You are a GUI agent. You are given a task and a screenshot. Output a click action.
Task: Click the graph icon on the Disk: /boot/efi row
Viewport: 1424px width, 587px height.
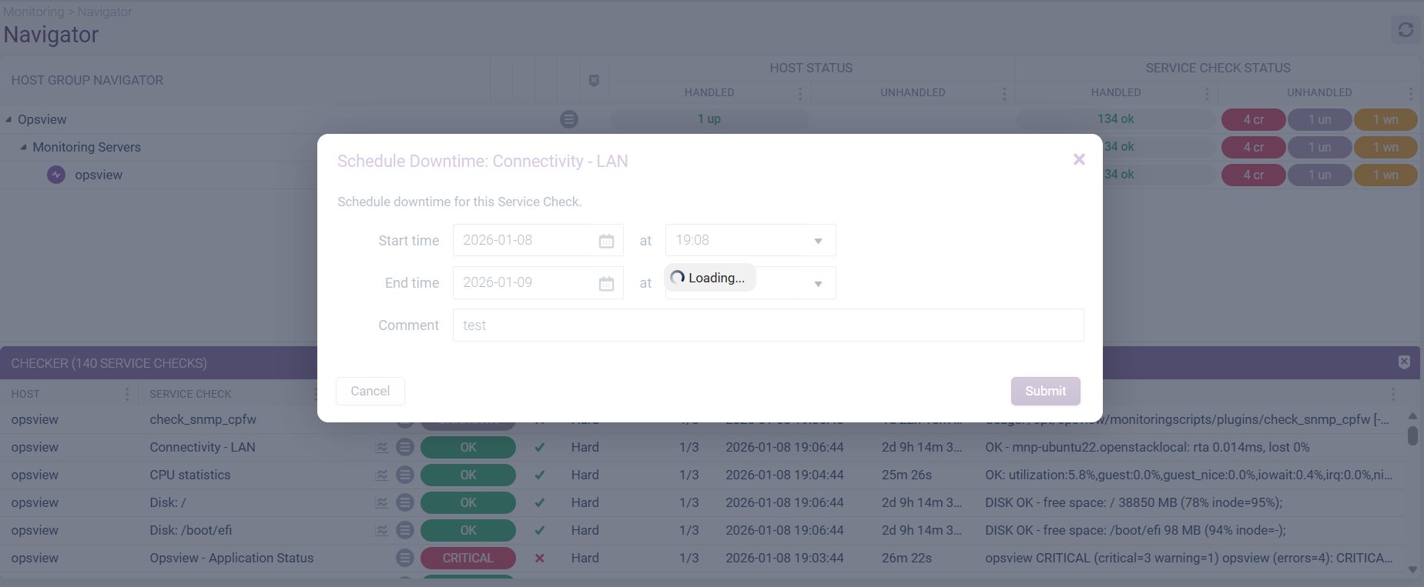coord(382,531)
